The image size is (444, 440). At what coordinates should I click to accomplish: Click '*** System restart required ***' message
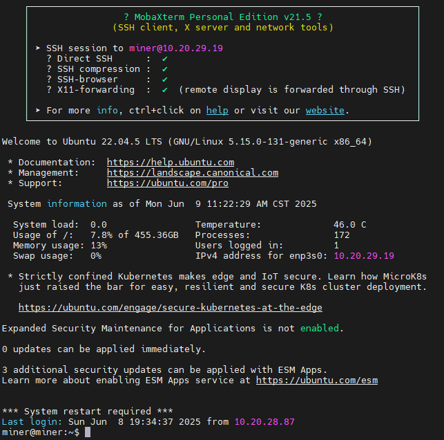tap(87, 412)
